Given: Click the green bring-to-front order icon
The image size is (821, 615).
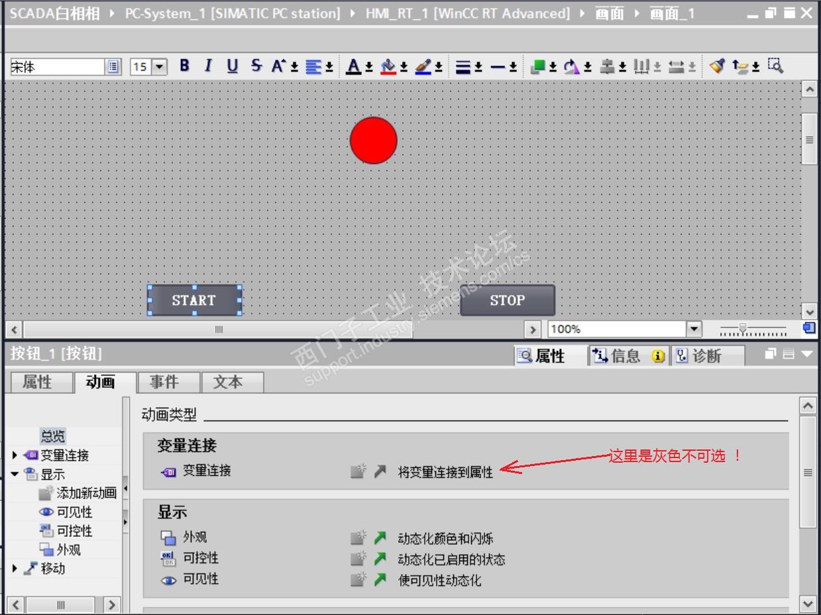Looking at the screenshot, I should click(x=539, y=66).
